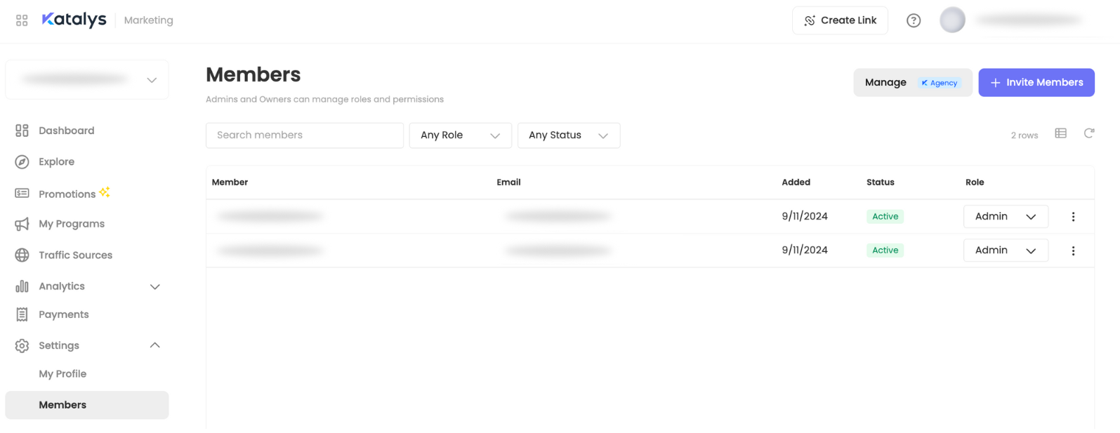Change second member's Admin role dropdown
The image size is (1120, 433).
pos(1005,251)
